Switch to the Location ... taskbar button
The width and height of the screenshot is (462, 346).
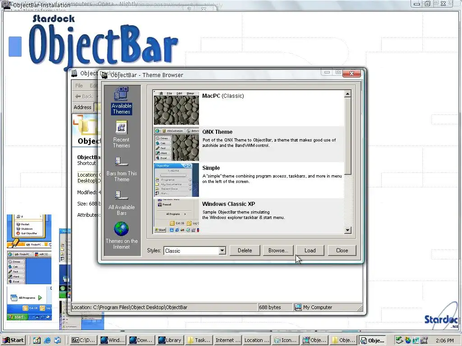point(257,340)
